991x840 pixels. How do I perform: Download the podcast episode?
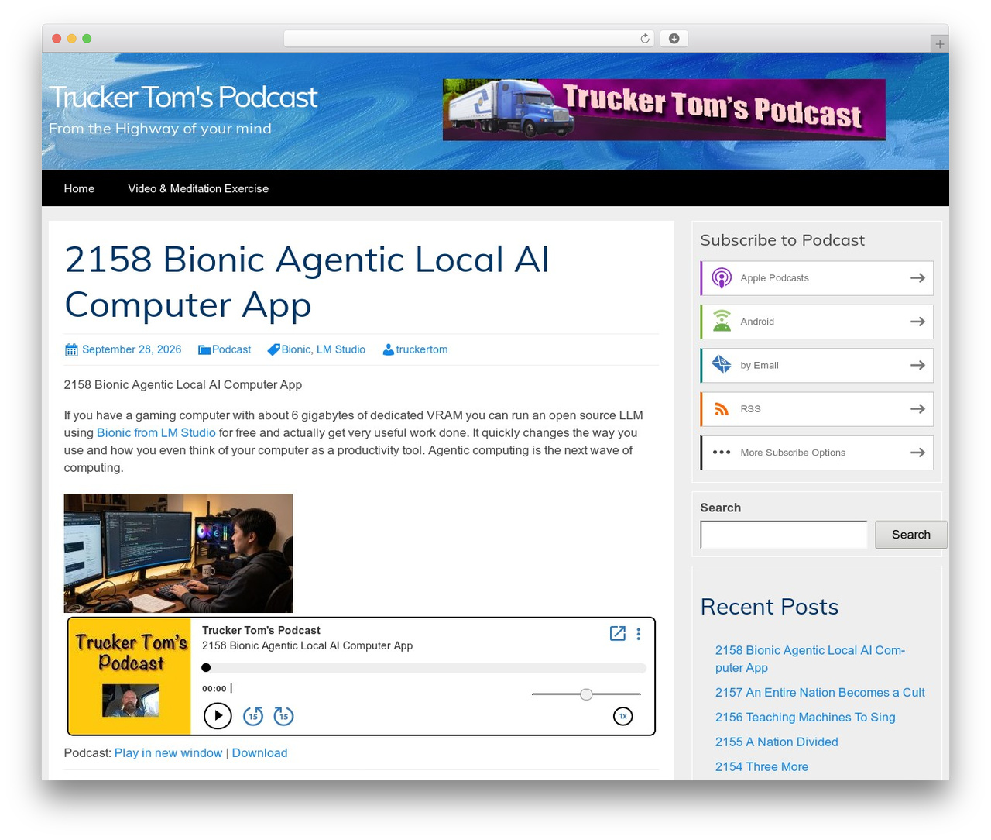click(259, 752)
